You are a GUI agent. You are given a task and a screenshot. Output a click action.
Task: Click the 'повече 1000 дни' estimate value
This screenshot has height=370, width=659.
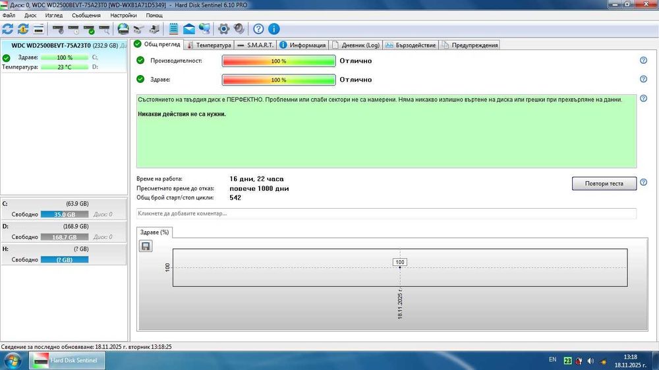coord(259,188)
